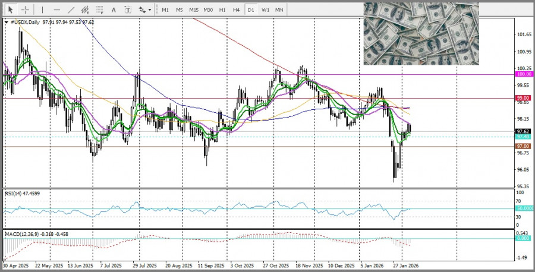Click the dollar bills image
535x272 pixels.
pos(421,34)
